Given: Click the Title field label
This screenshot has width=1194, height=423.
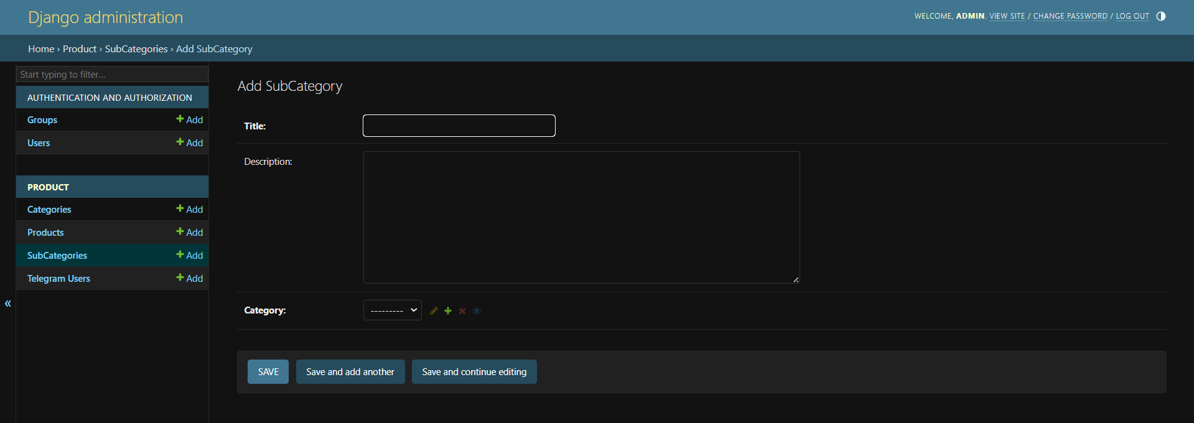Looking at the screenshot, I should (255, 126).
